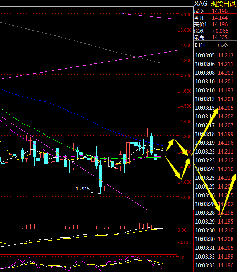Select the 最高 high price value 14.225

(220, 38)
